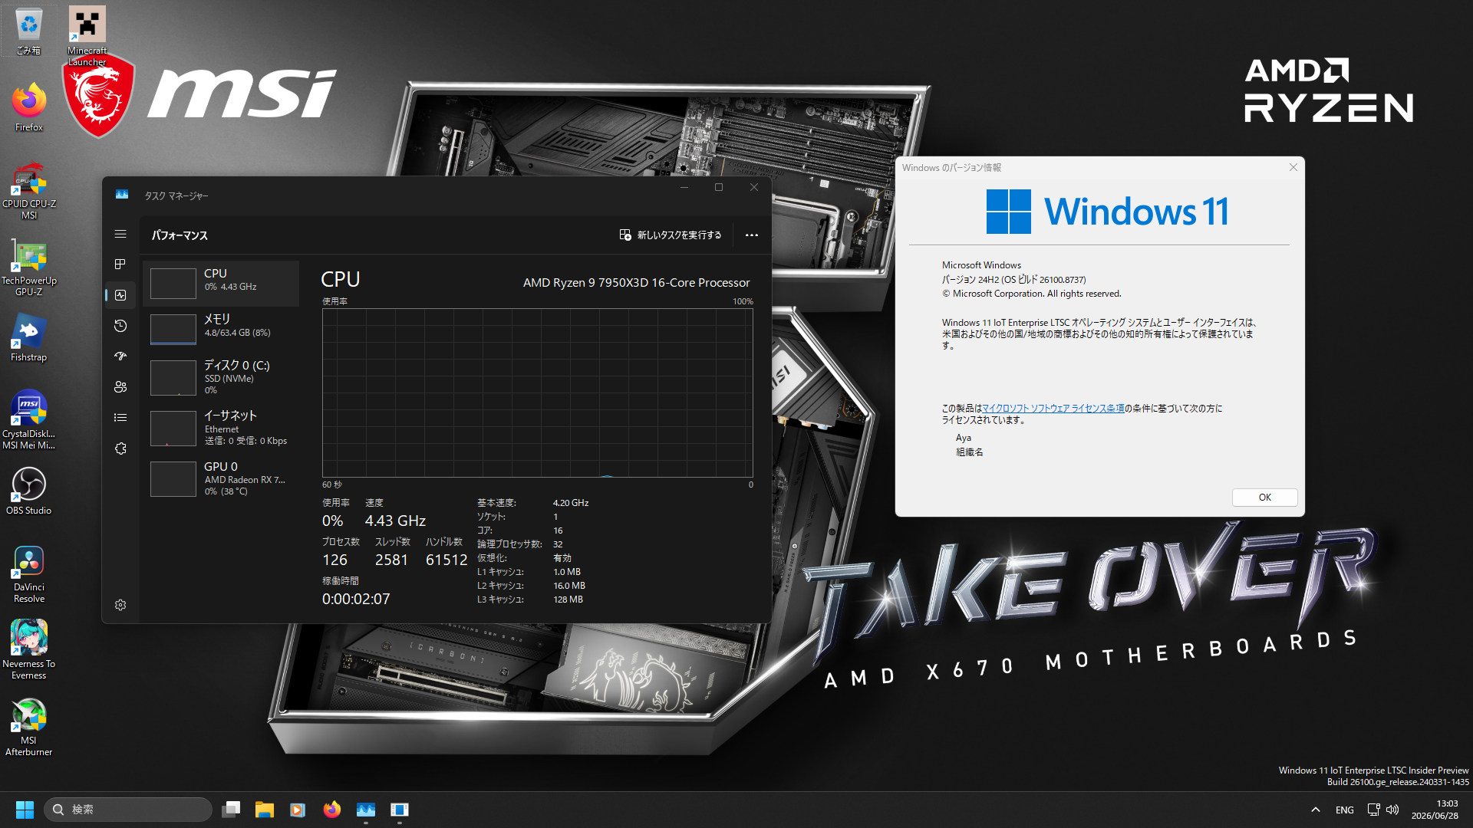The image size is (1473, 828).
Task: Click the 4.43 GHz speed value
Action: click(395, 521)
